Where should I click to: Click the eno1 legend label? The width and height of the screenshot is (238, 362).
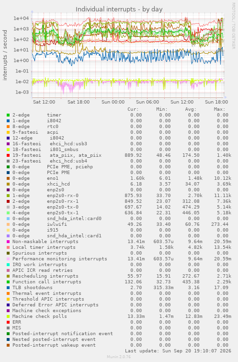[x=53, y=178]
